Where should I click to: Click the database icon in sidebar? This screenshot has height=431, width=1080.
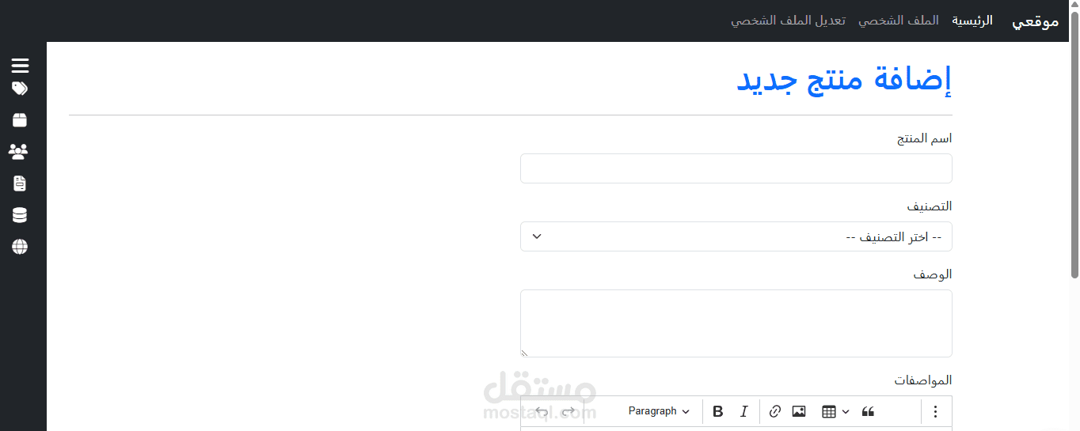point(20,215)
